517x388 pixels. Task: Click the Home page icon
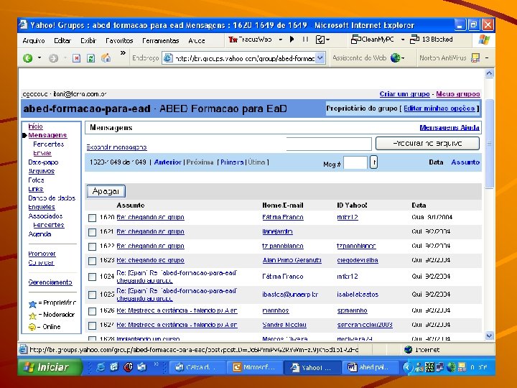(x=106, y=58)
